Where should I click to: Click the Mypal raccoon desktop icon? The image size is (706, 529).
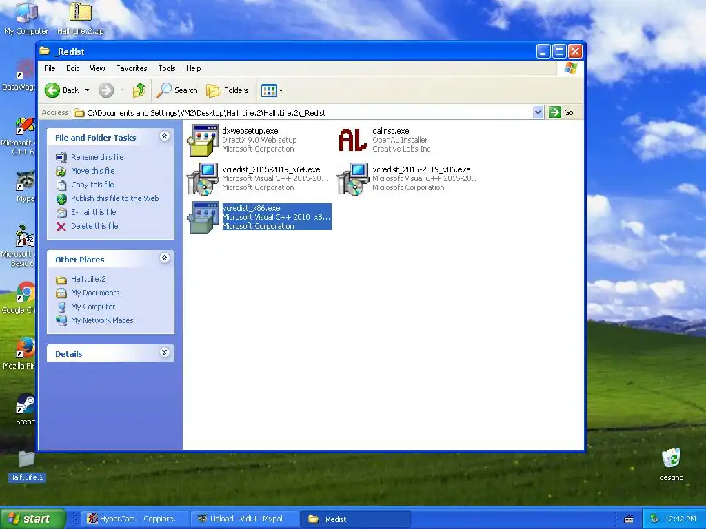[x=26, y=180]
